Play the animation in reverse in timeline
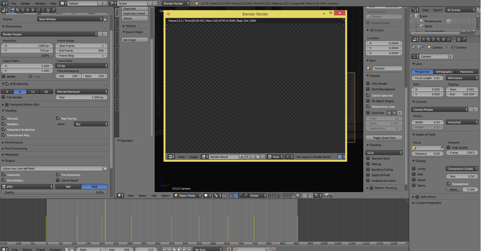 (174, 249)
